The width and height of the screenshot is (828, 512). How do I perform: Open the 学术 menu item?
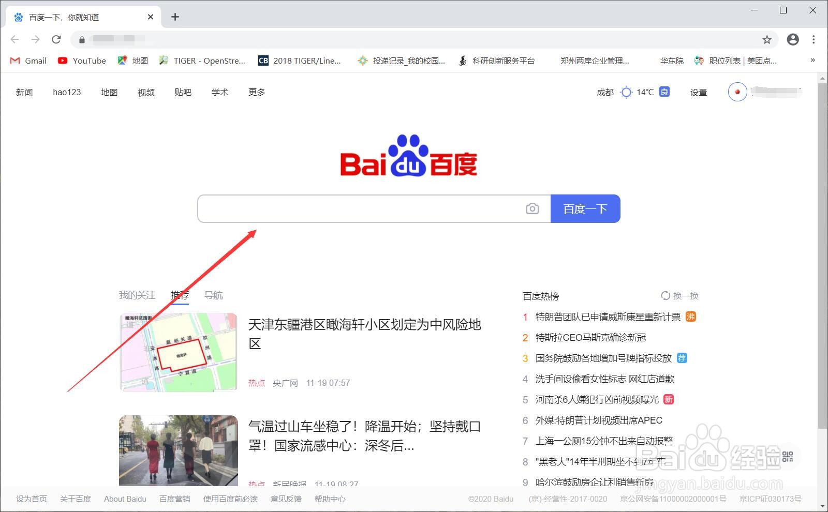[x=219, y=92]
